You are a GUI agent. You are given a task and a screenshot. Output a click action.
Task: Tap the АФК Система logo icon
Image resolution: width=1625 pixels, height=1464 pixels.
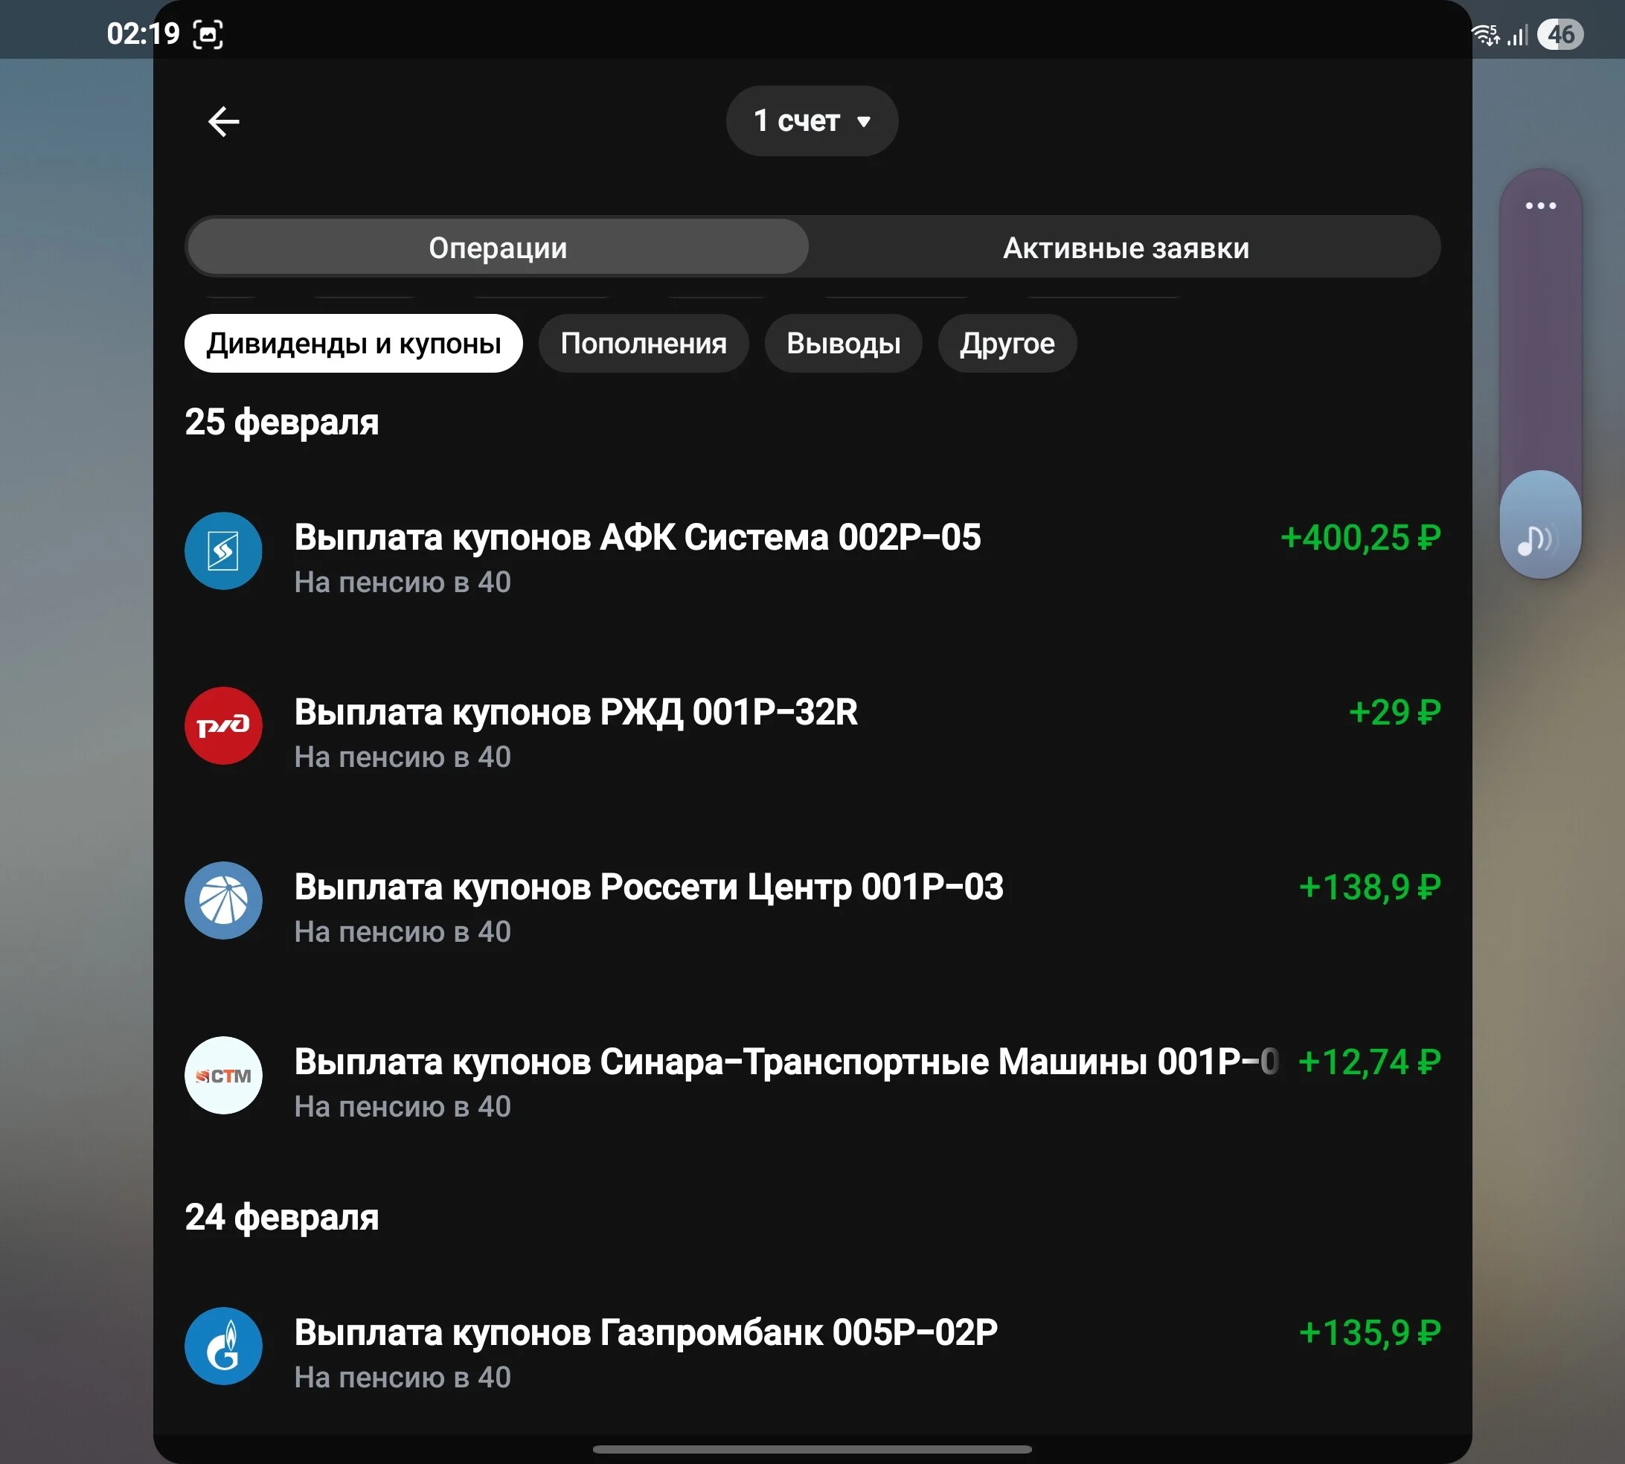[x=224, y=551]
